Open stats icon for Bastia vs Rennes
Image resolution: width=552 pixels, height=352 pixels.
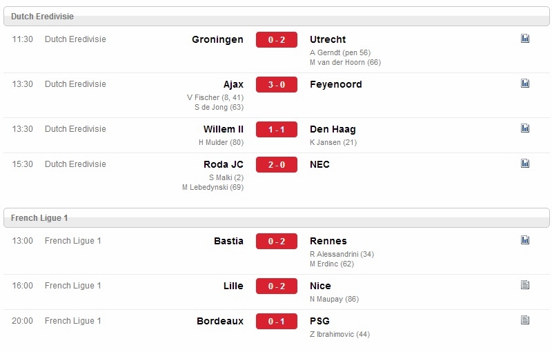(525, 239)
